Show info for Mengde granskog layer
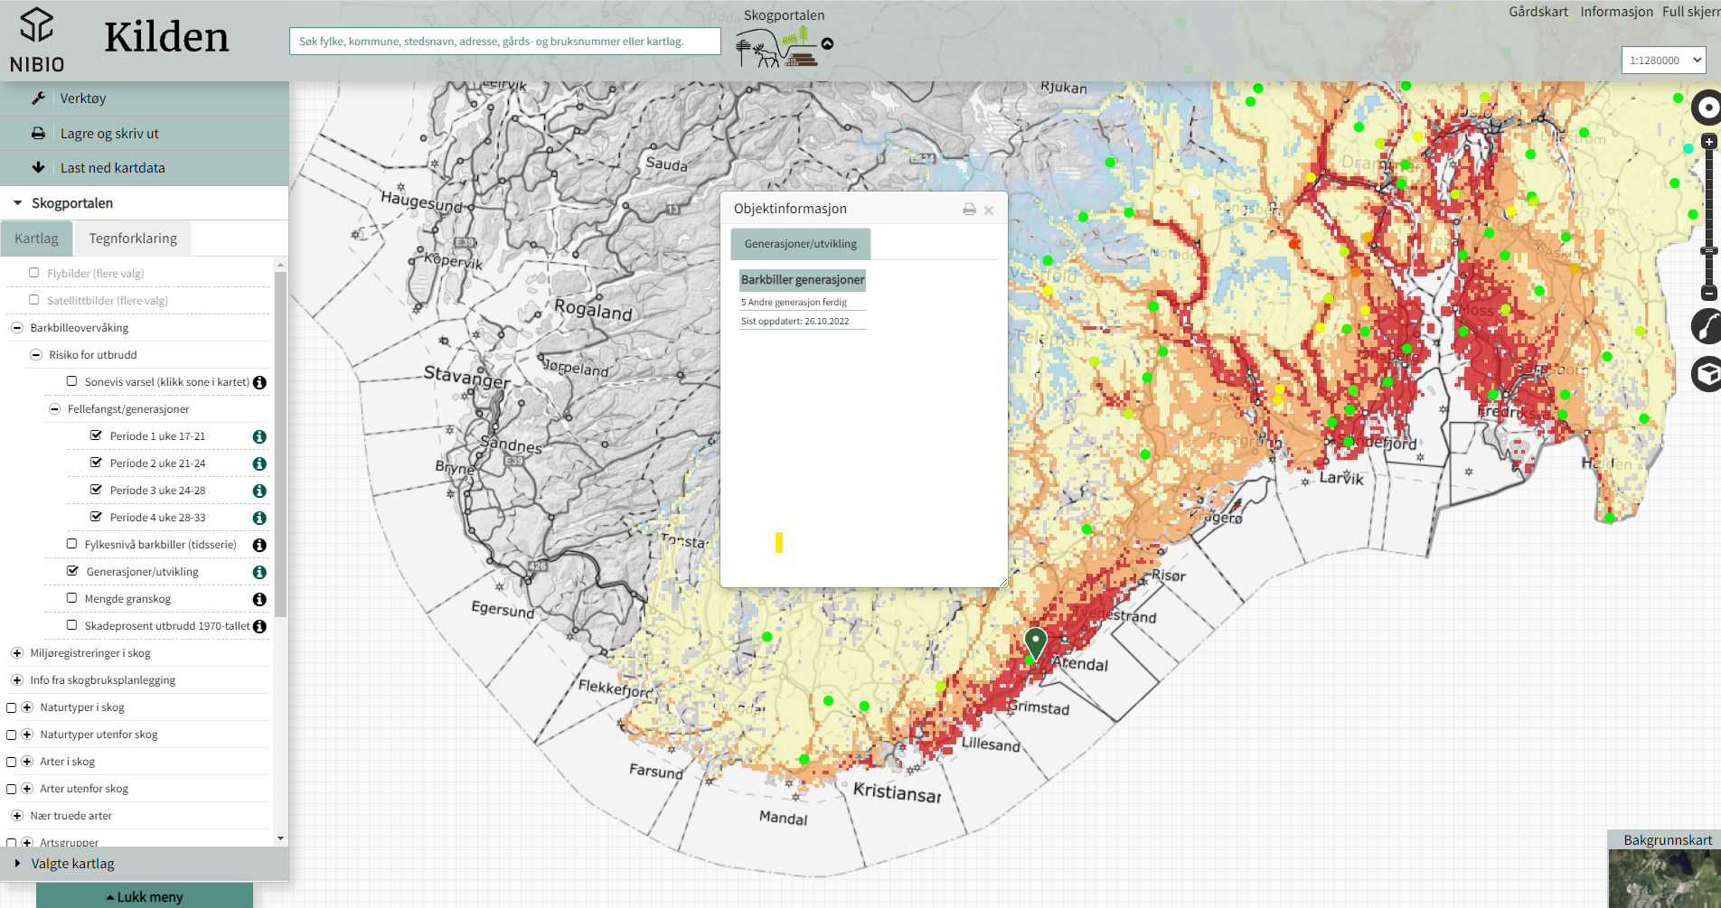 coord(259,599)
